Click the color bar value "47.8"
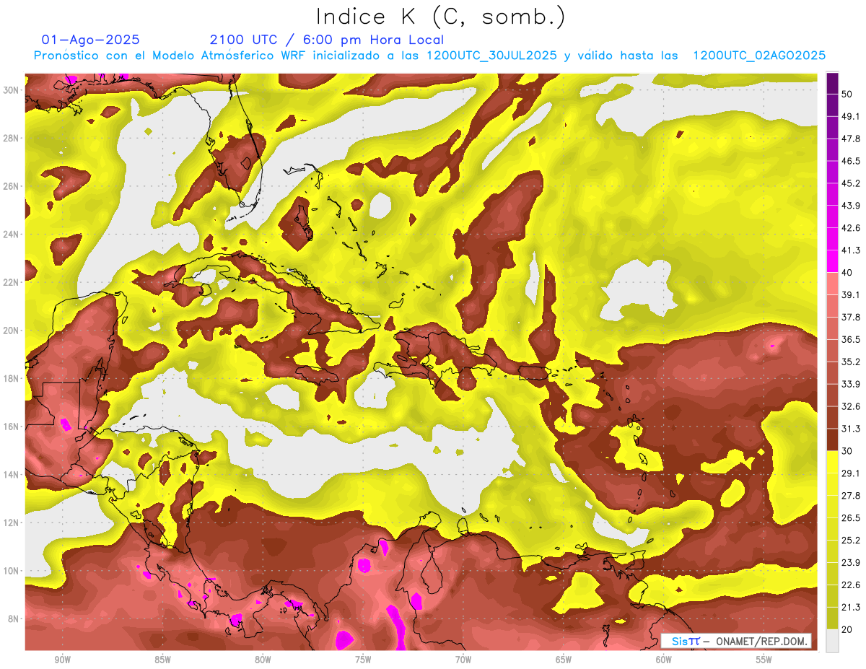The image size is (866, 669). point(851,139)
